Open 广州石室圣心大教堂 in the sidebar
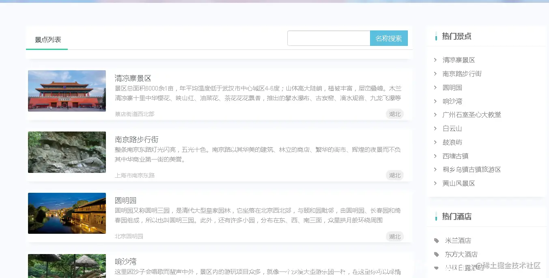Screen dimensions: 549x278 click(472, 115)
